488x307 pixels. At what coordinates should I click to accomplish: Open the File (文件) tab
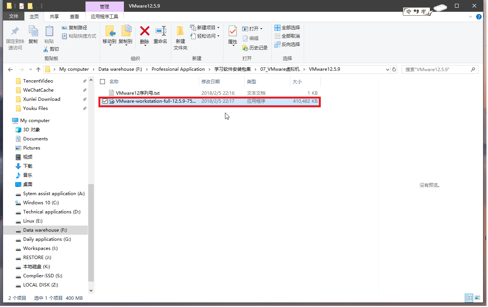tap(14, 16)
